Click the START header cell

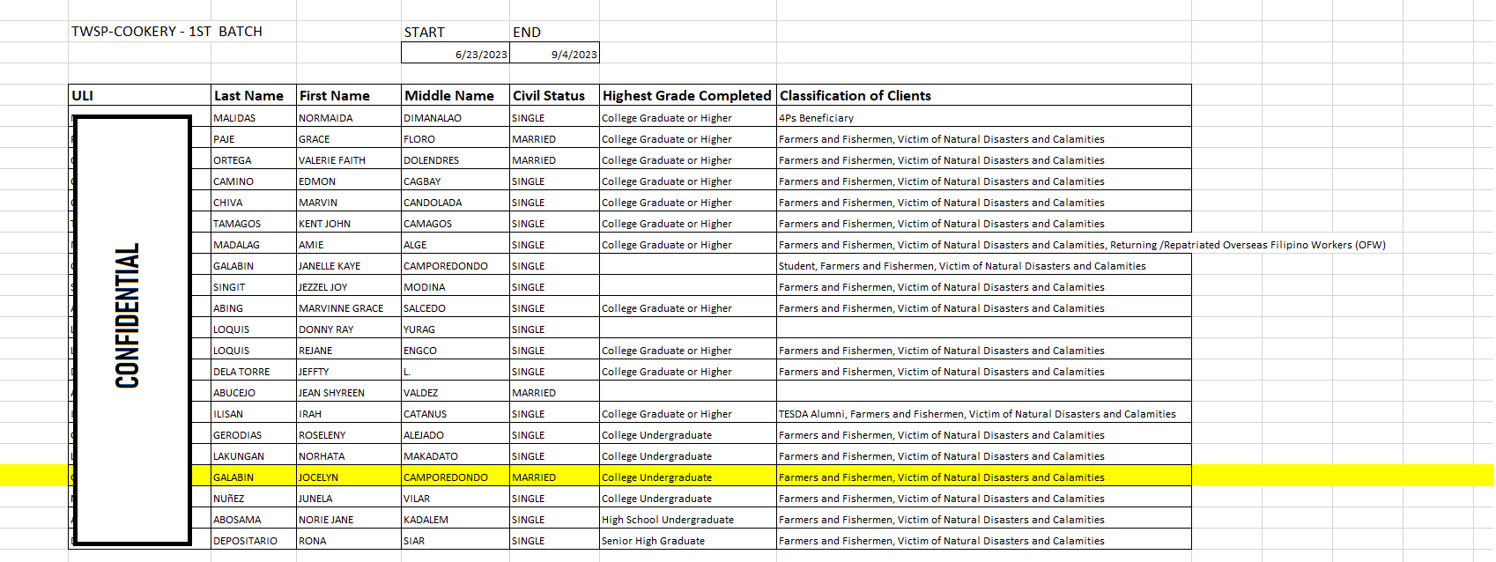pos(455,32)
